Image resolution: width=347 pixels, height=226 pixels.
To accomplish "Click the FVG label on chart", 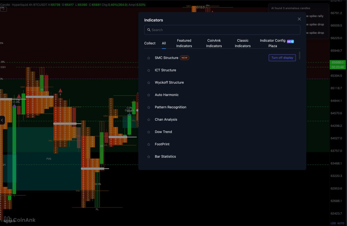I will click(x=49, y=159).
